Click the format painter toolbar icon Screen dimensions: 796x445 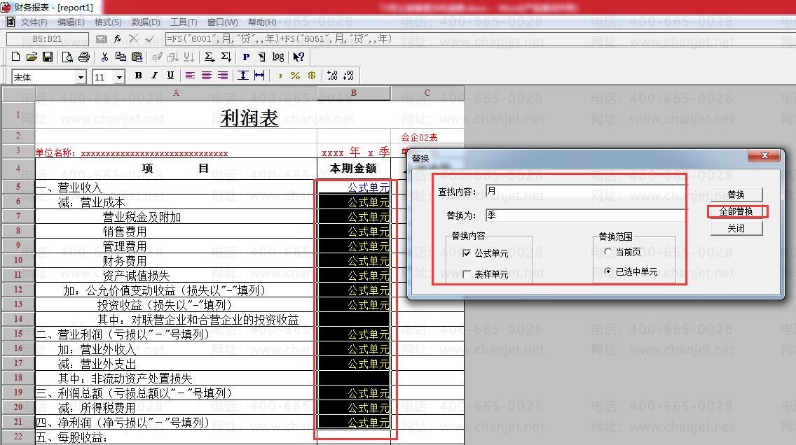[156, 57]
